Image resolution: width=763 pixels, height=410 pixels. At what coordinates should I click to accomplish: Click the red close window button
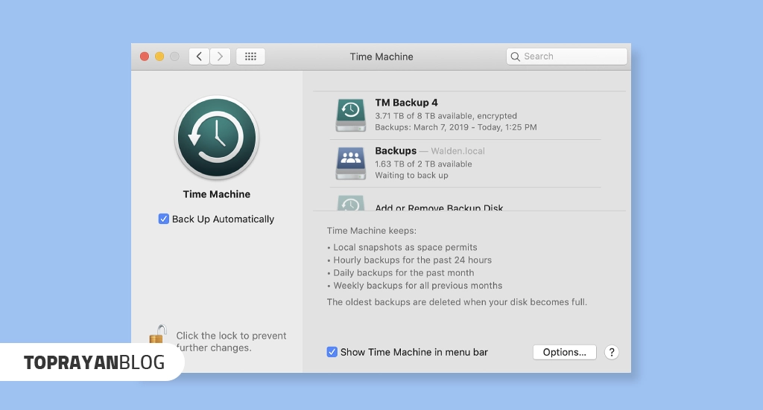[145, 57]
